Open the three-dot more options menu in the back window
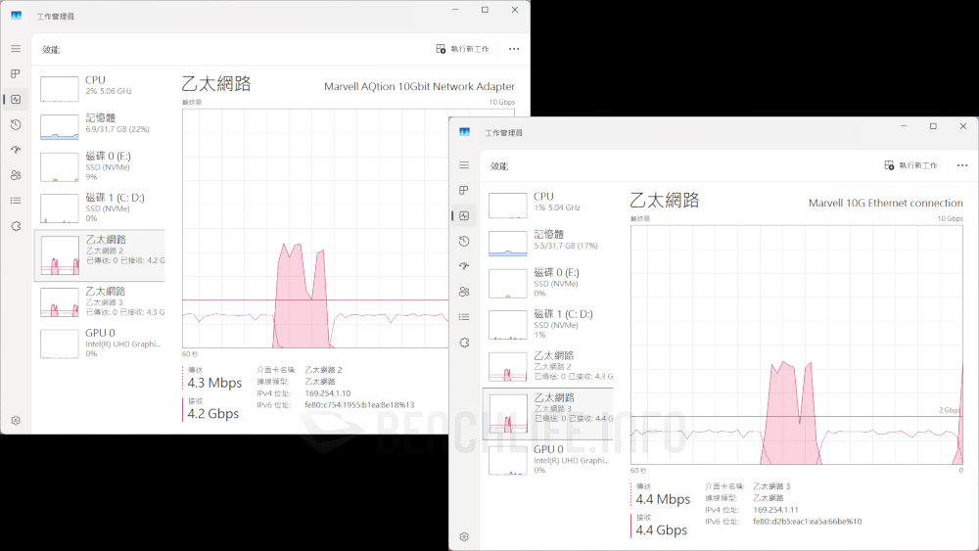Image resolution: width=979 pixels, height=551 pixels. coord(514,49)
